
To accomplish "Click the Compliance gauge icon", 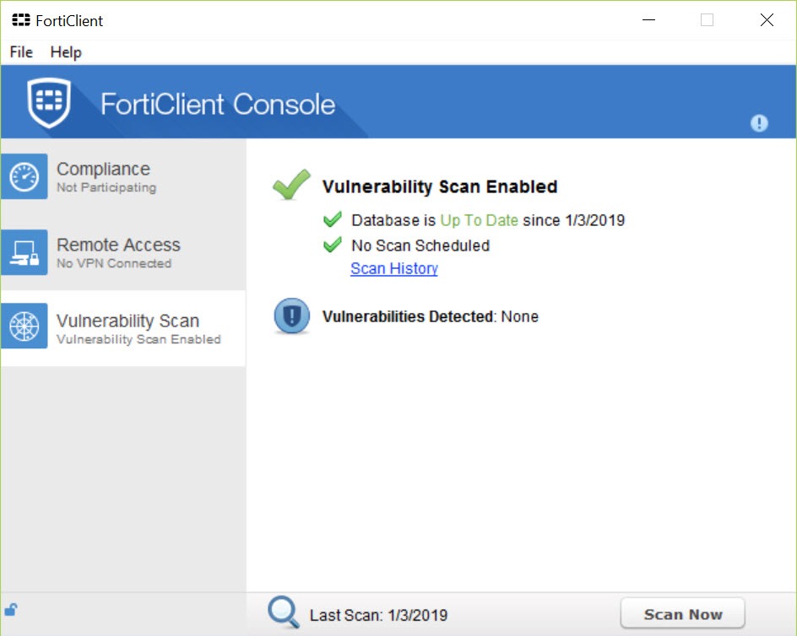I will 24,176.
